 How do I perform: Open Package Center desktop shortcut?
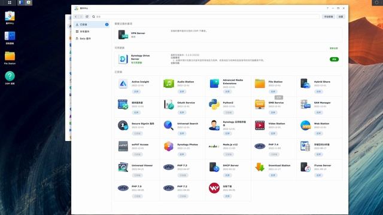click(x=10, y=18)
